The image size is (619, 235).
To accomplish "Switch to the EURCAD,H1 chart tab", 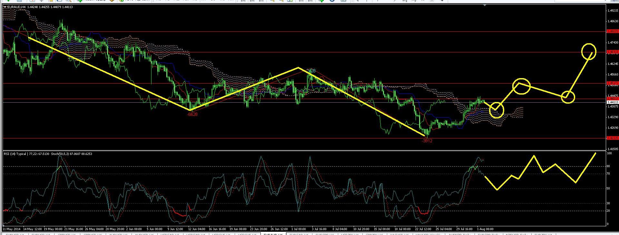I will [x=299, y=234].
